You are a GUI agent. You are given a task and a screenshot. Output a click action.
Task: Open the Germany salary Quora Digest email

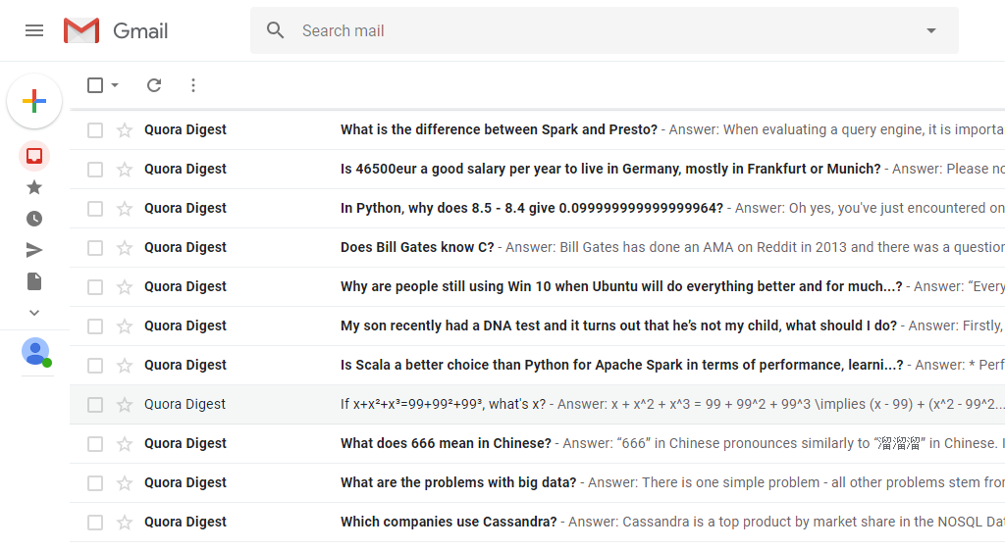608,169
